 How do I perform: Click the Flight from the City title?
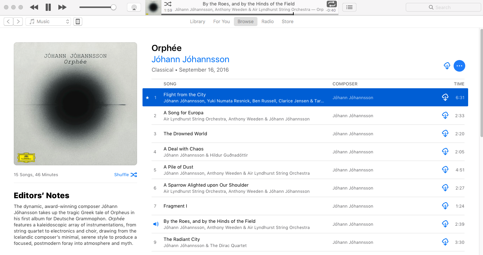(x=185, y=94)
